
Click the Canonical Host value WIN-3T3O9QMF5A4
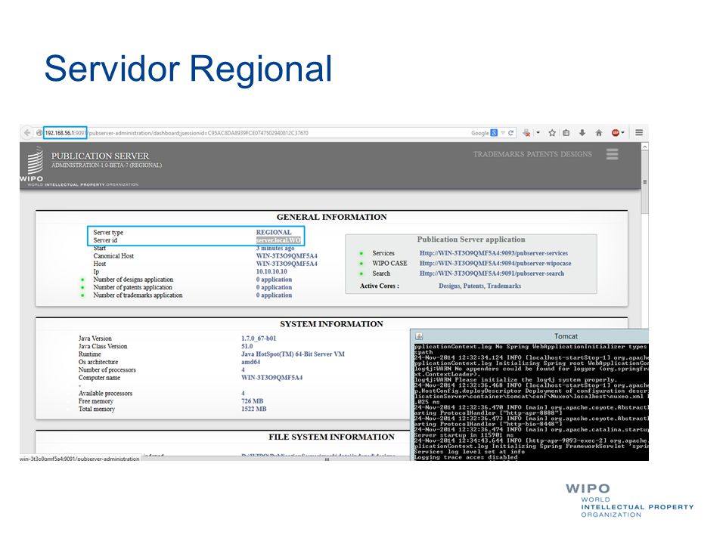[x=287, y=256]
